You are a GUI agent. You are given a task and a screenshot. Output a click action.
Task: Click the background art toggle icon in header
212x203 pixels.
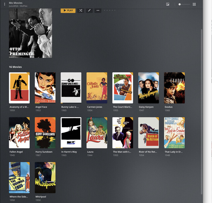[168, 4]
